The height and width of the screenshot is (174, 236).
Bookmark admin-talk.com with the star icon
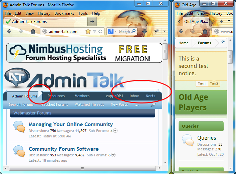(x=88, y=31)
